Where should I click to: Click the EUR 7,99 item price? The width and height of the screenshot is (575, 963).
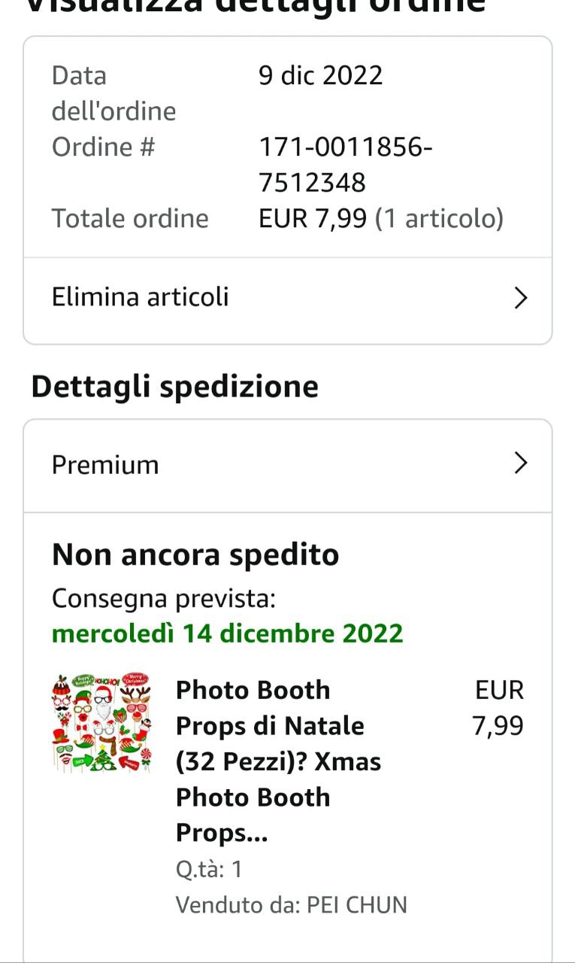click(499, 708)
